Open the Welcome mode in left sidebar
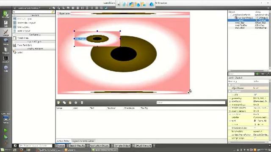The width and height of the screenshot is (271, 152). [6, 14]
